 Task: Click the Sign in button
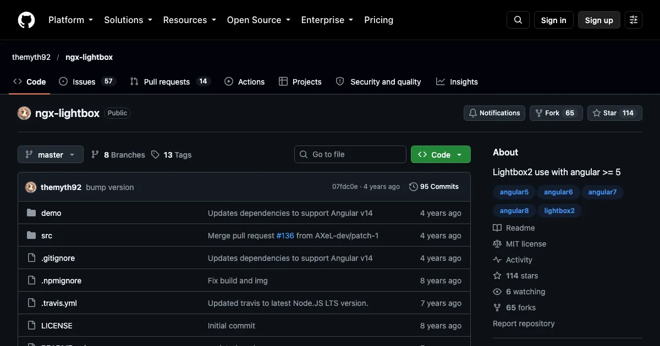point(554,20)
